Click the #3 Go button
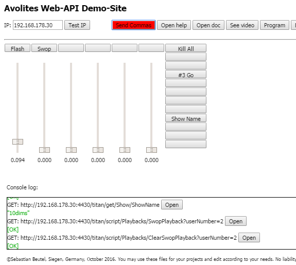This screenshot has height=265, width=296. pos(186,75)
